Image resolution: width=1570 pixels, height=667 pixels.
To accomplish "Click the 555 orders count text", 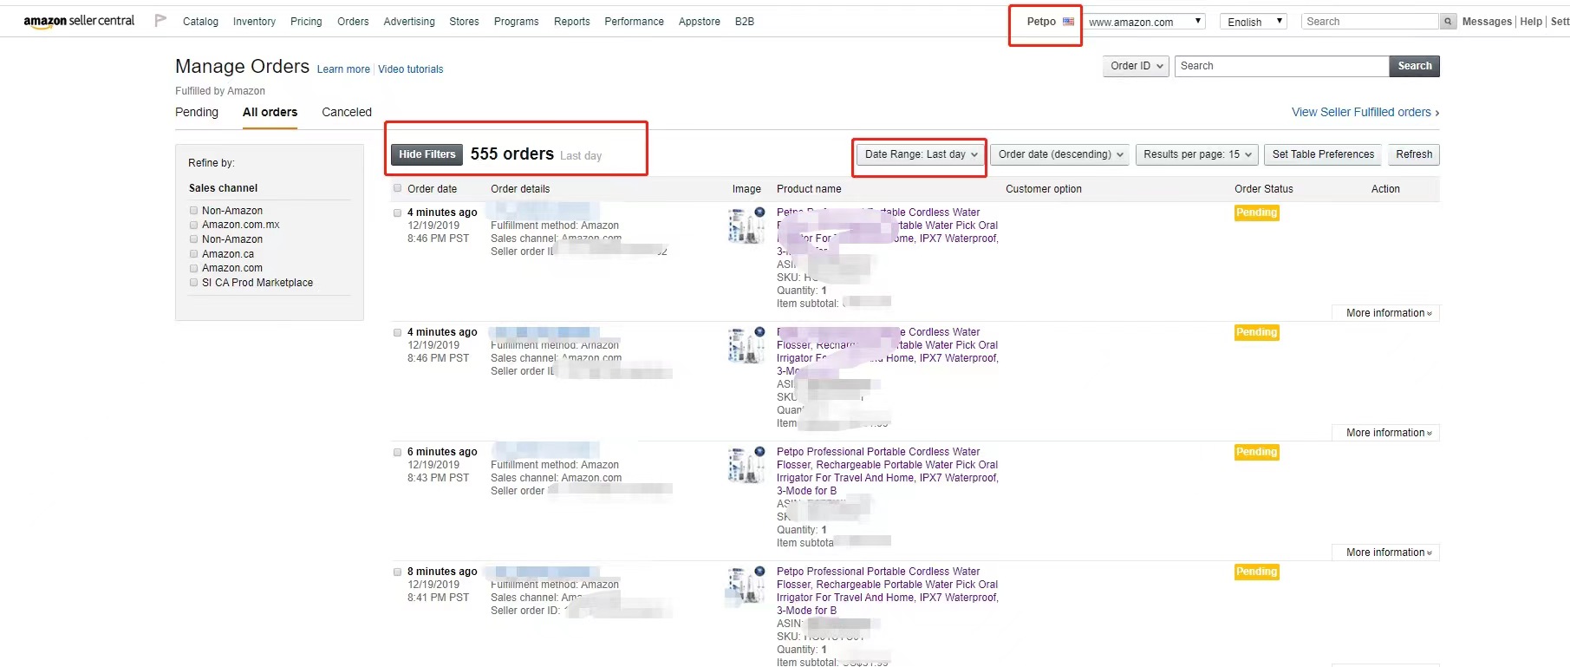I will [x=511, y=154].
